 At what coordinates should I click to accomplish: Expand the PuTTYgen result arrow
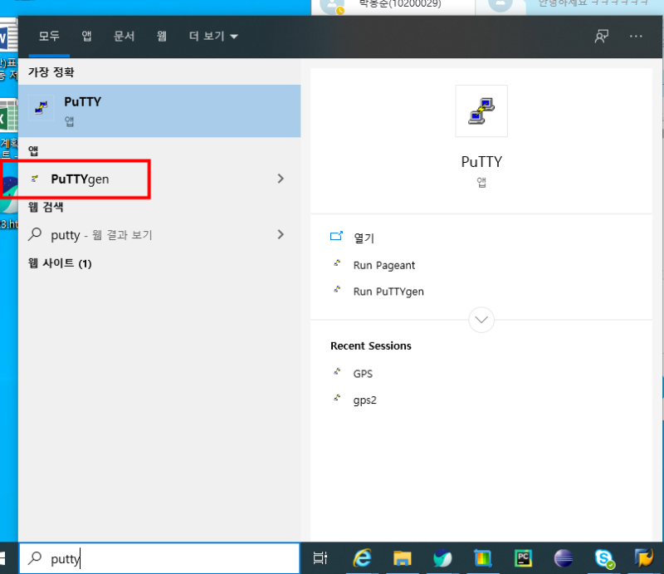(281, 178)
